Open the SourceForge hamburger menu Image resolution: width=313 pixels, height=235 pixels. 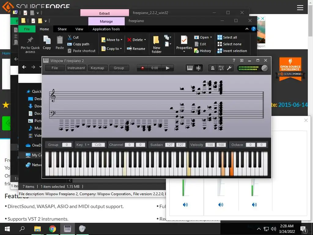pyautogui.click(x=300, y=8)
